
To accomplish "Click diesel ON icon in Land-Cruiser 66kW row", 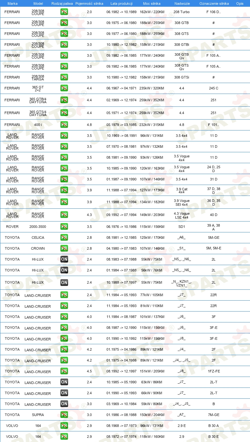I will [x=64, y=393].
